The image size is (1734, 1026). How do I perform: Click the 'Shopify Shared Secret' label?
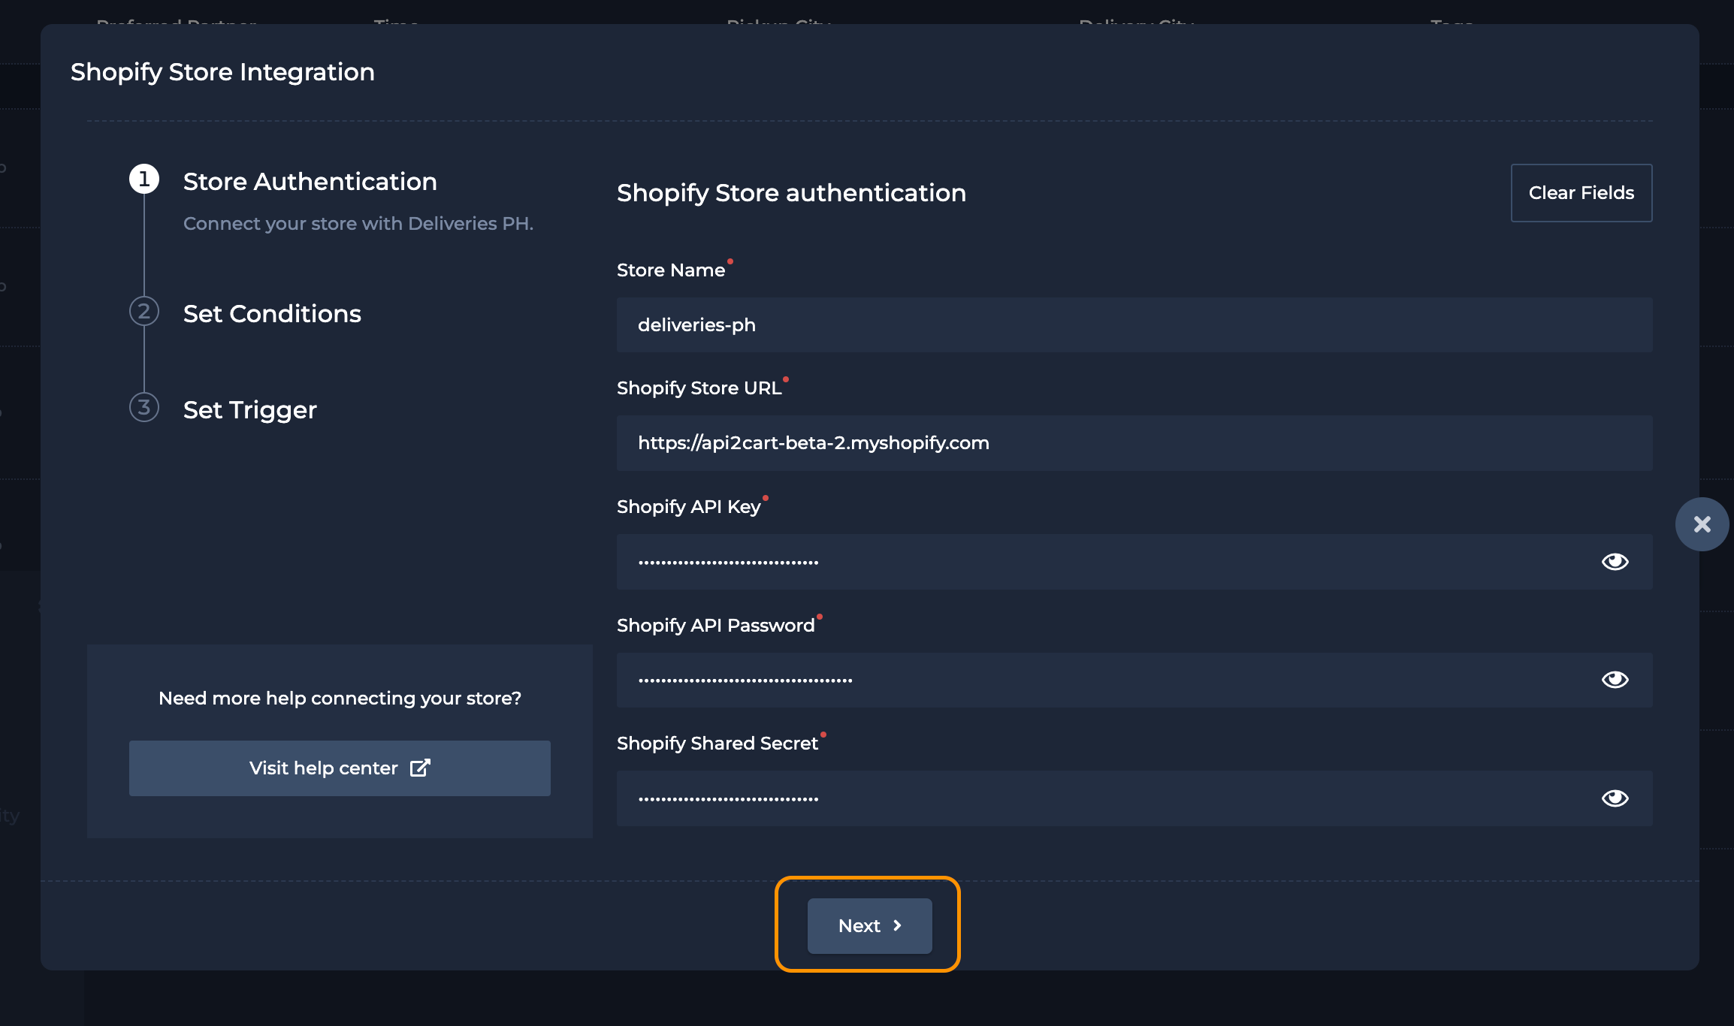[x=717, y=744]
